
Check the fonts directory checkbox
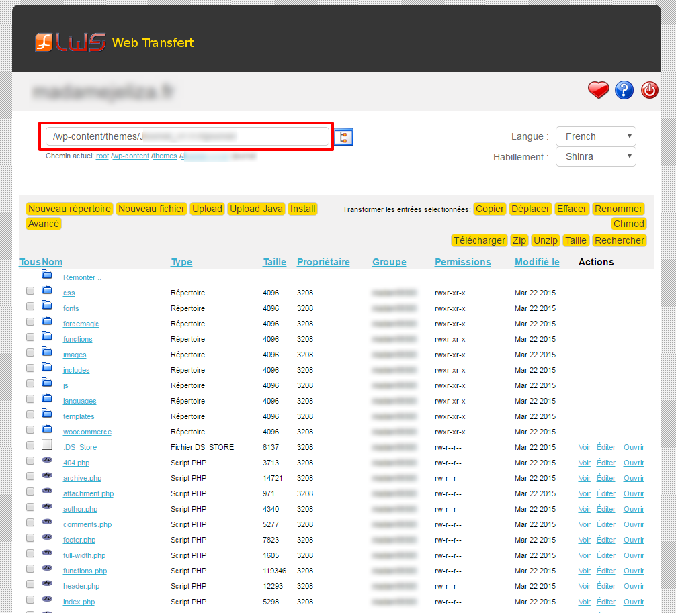[30, 306]
